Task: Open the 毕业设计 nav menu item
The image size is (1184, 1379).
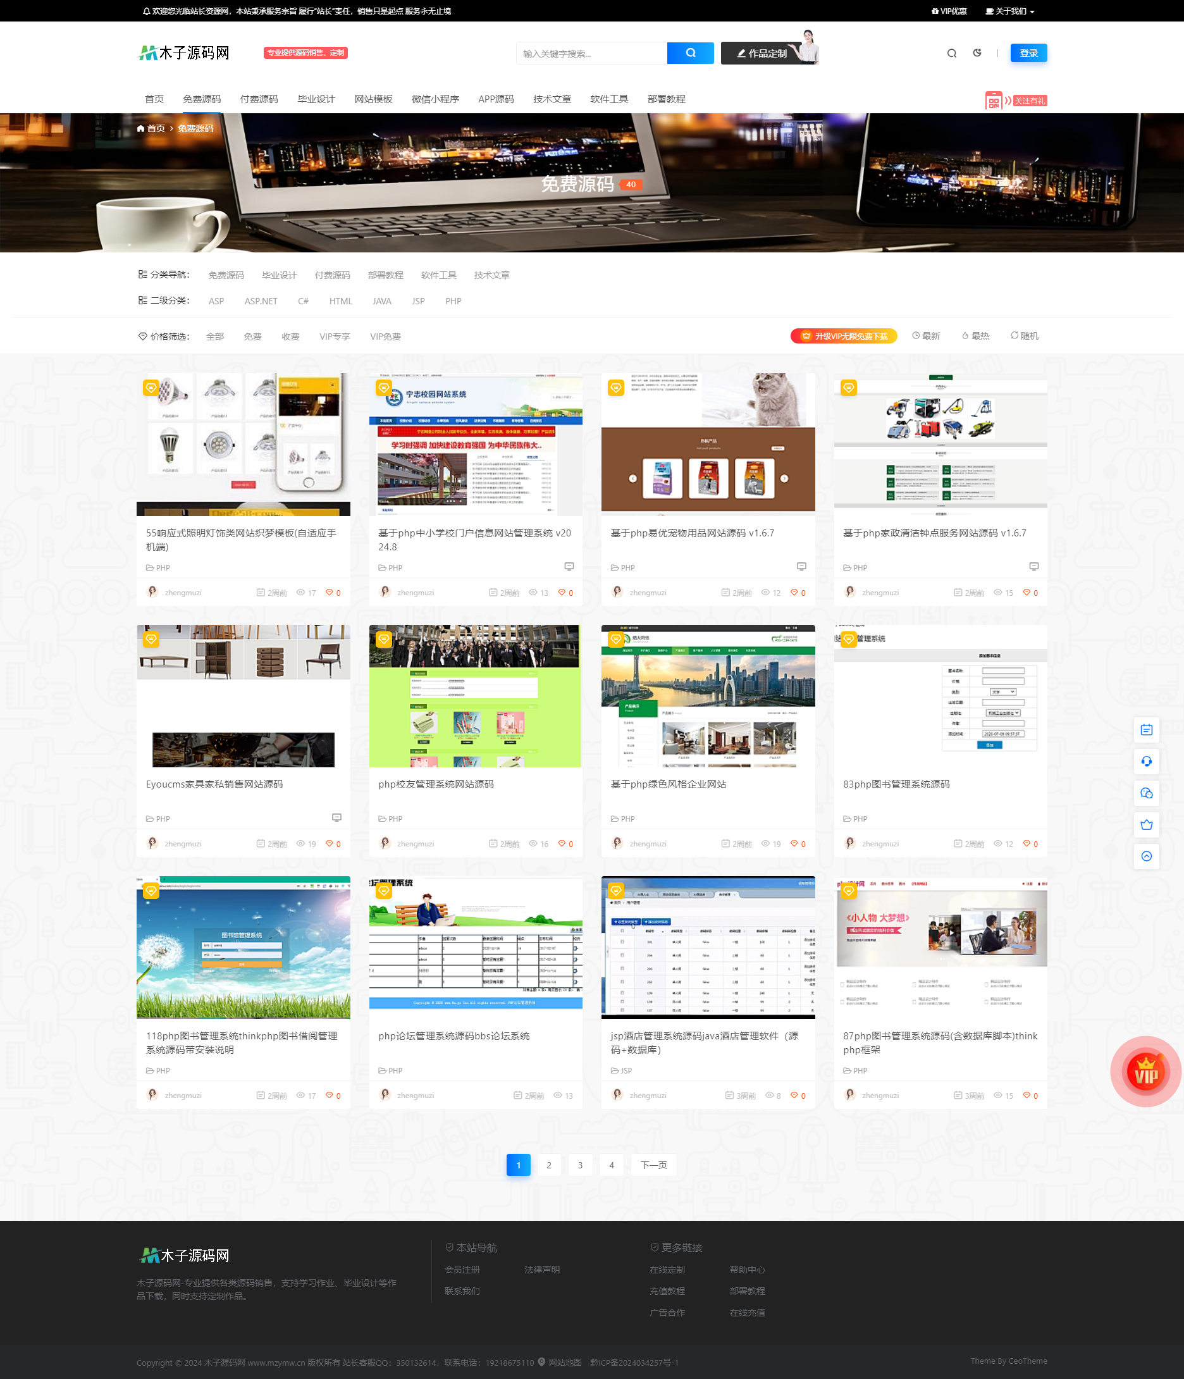Action: pyautogui.click(x=316, y=99)
